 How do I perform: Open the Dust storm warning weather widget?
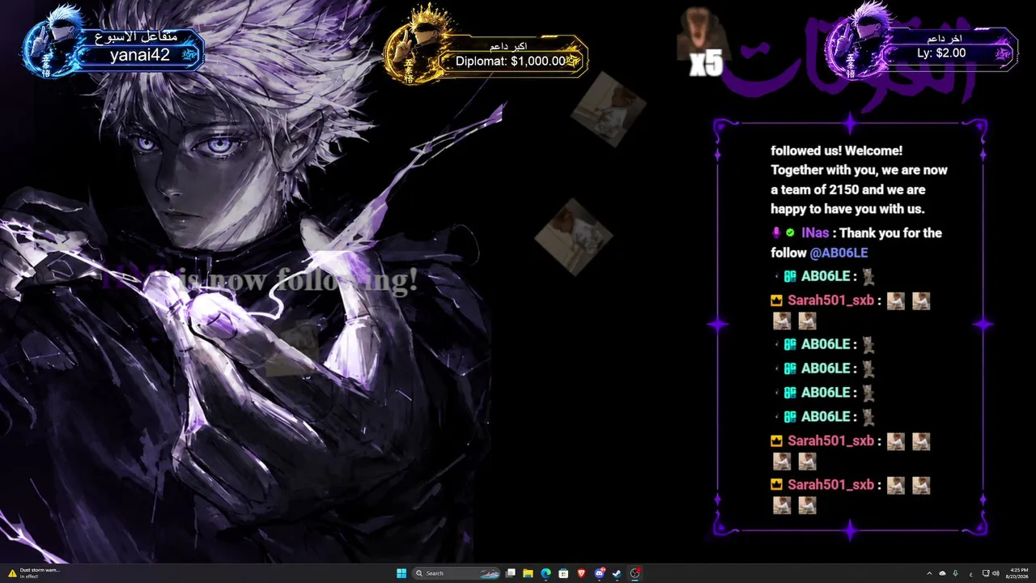pos(34,573)
